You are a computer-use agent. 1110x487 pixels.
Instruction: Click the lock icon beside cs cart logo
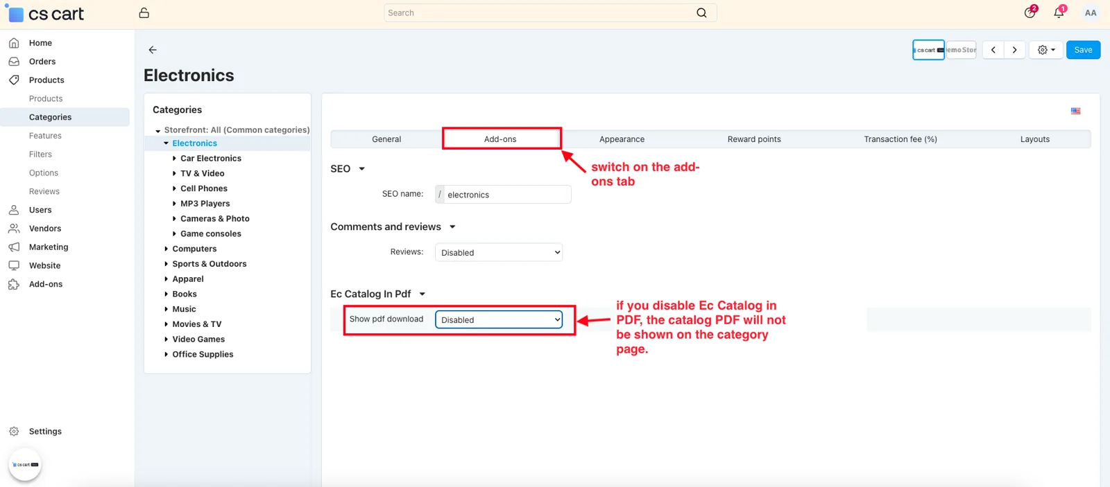tap(144, 12)
